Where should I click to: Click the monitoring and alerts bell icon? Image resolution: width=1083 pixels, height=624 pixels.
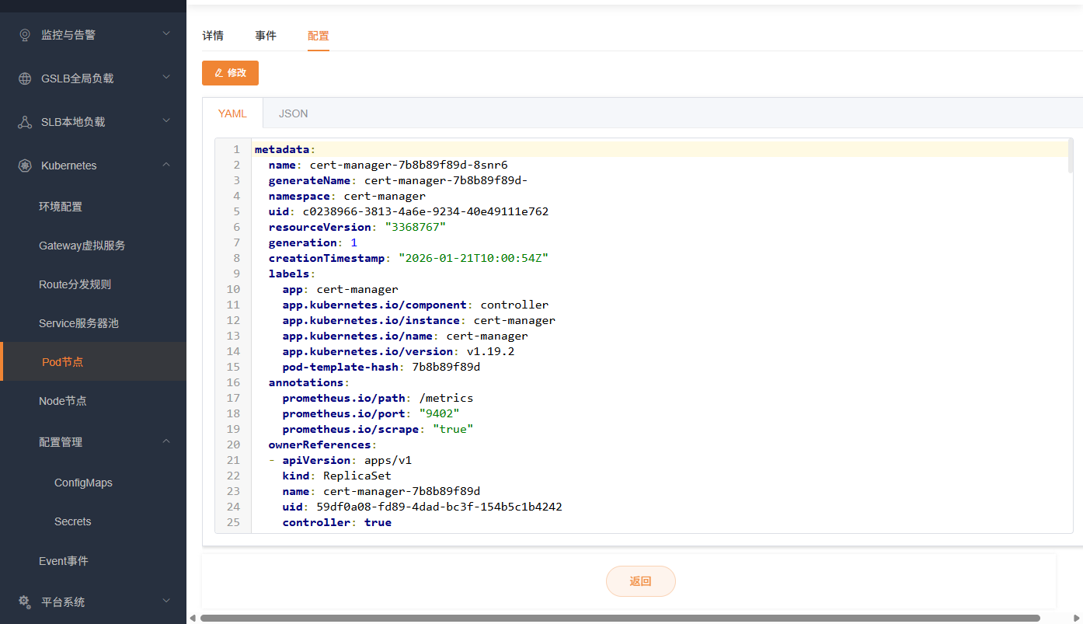point(25,35)
